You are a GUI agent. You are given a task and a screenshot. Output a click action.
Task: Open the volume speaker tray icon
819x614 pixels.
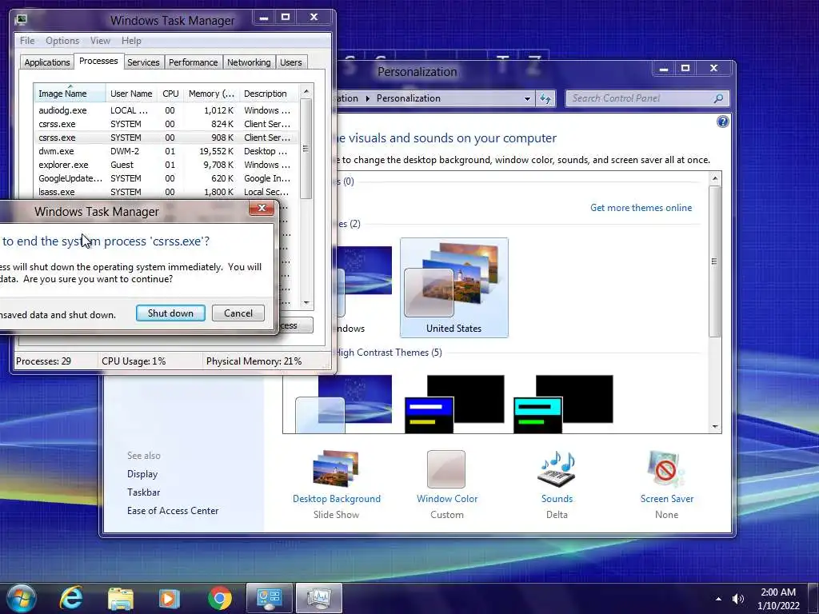738,599
